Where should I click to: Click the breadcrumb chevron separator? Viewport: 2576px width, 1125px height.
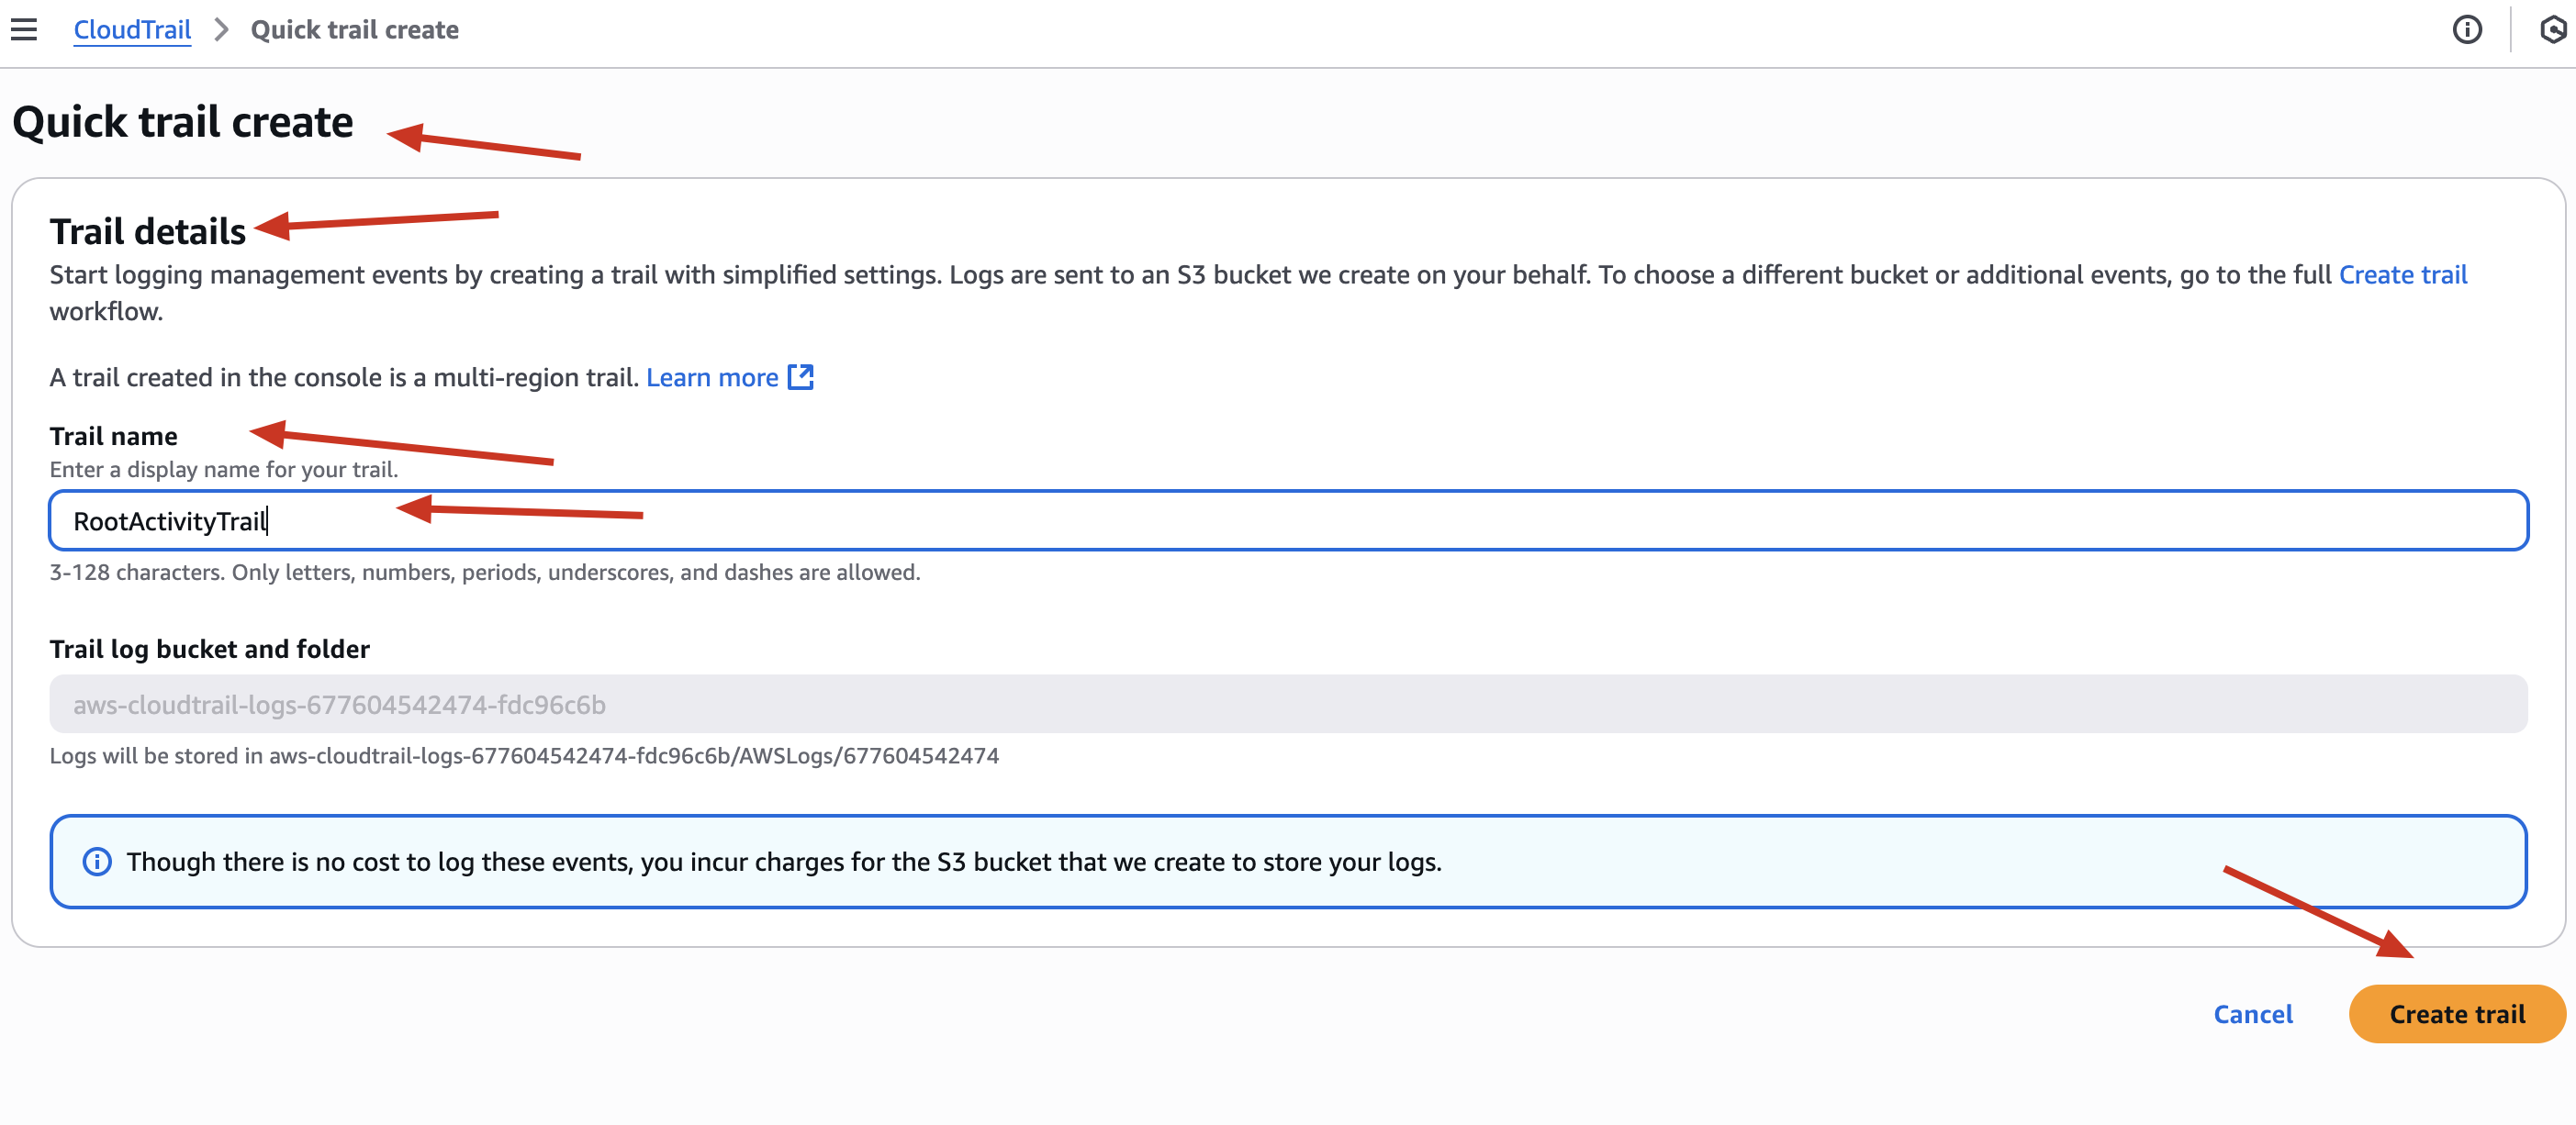pos(222,30)
